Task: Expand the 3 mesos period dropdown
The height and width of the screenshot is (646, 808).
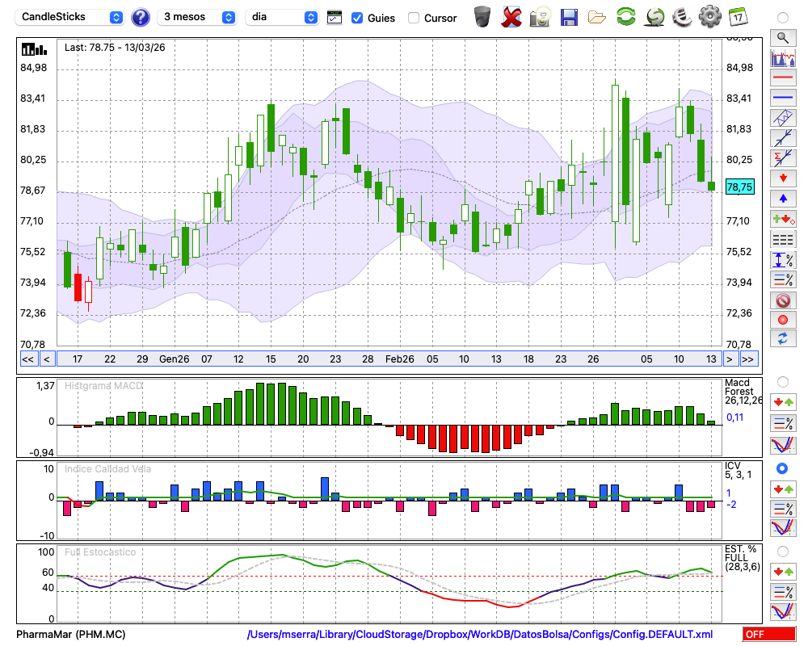Action: pyautogui.click(x=198, y=17)
